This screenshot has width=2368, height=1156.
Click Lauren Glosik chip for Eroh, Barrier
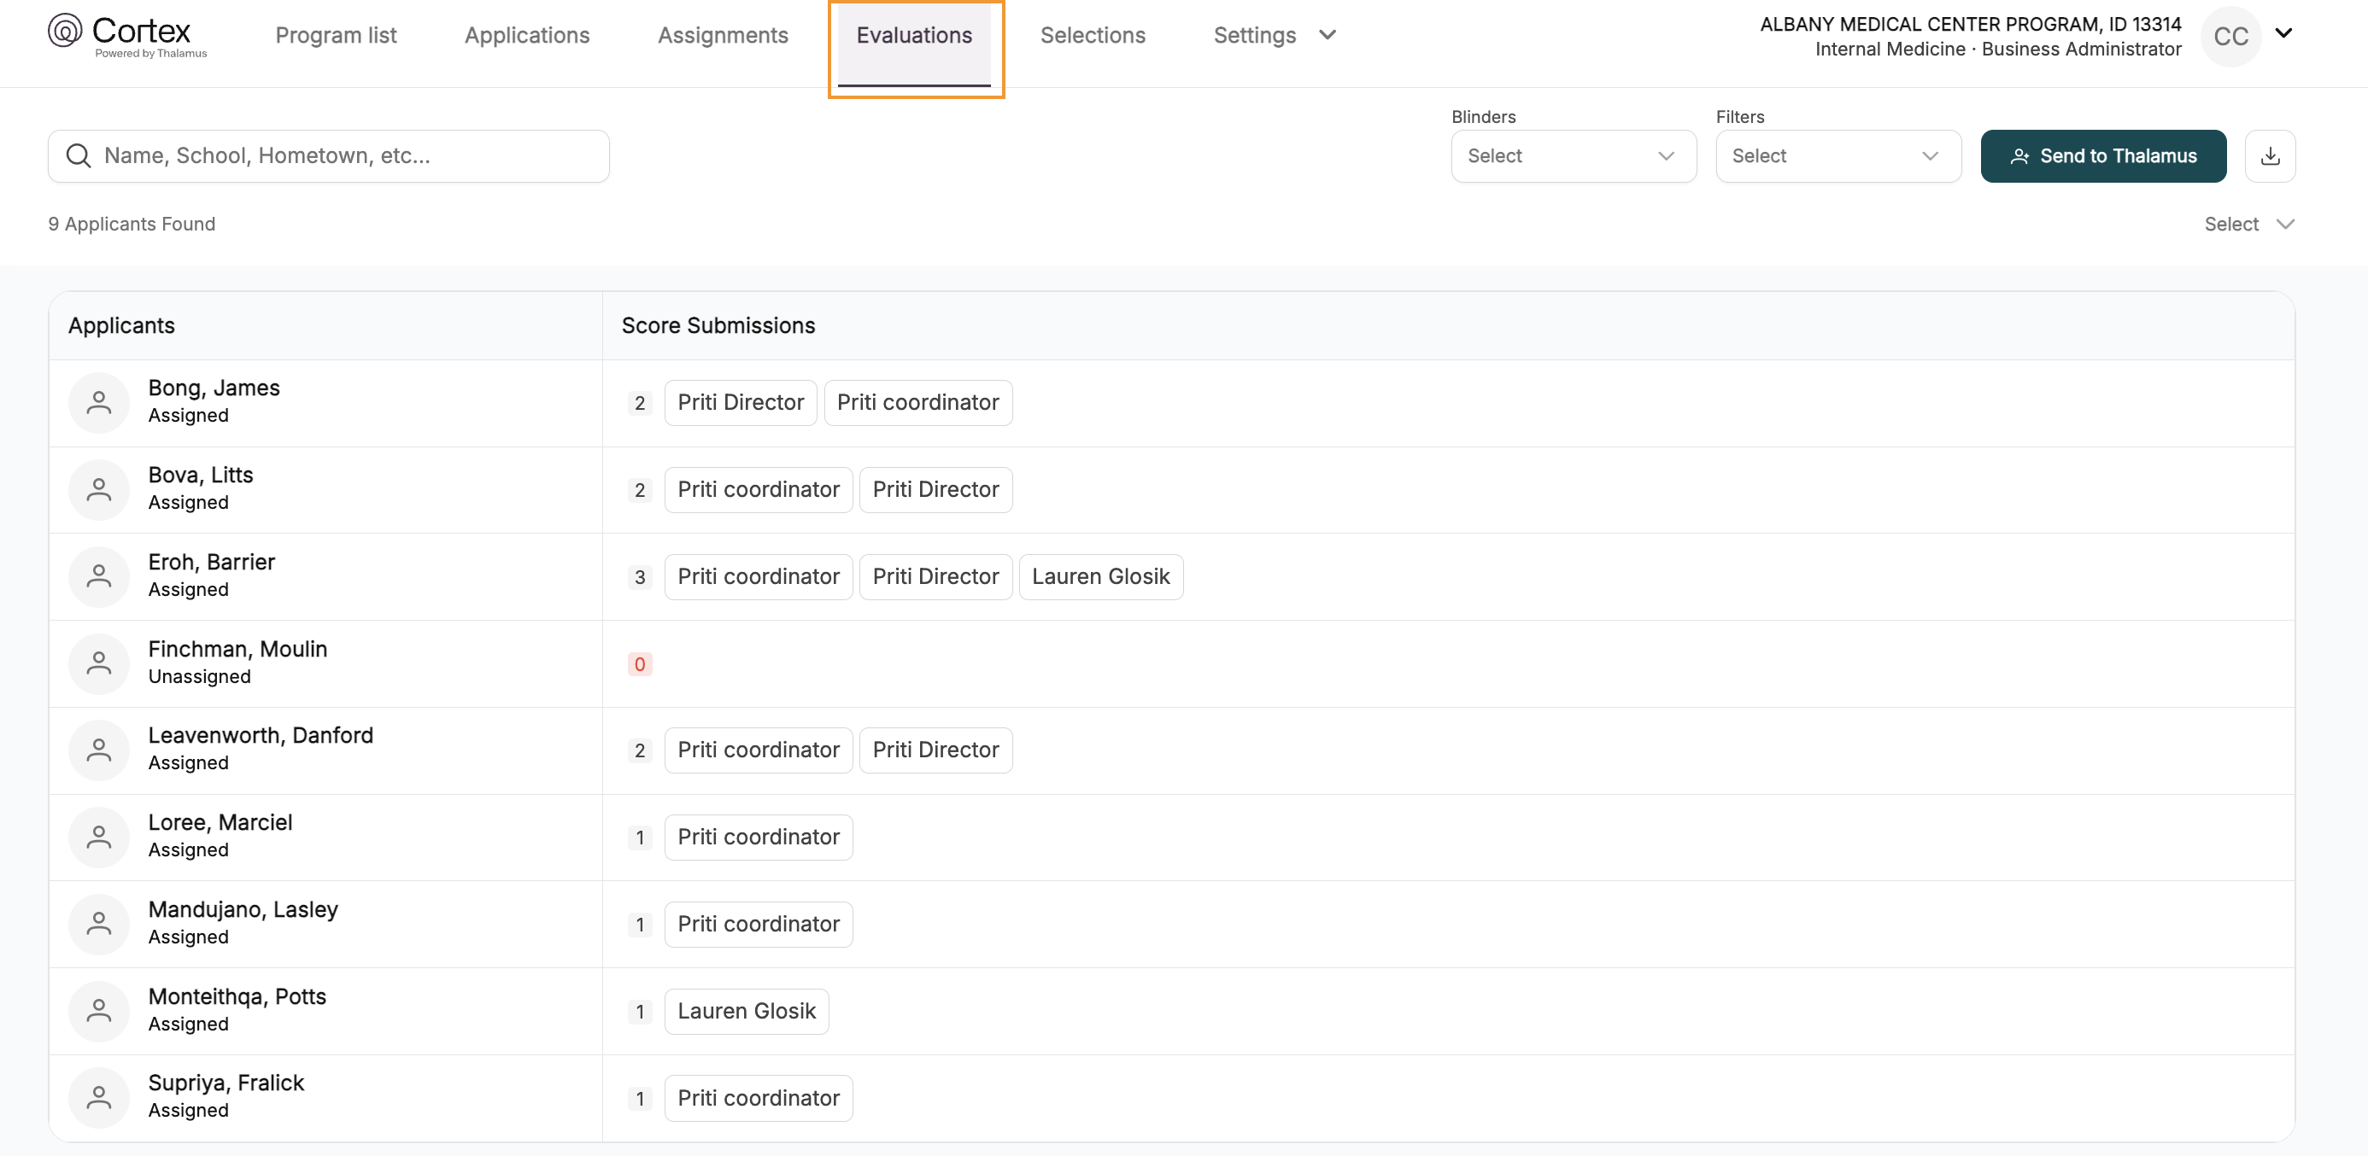1100,577
